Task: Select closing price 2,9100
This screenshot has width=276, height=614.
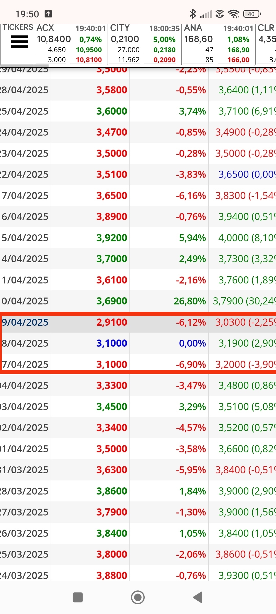Action: [112, 322]
